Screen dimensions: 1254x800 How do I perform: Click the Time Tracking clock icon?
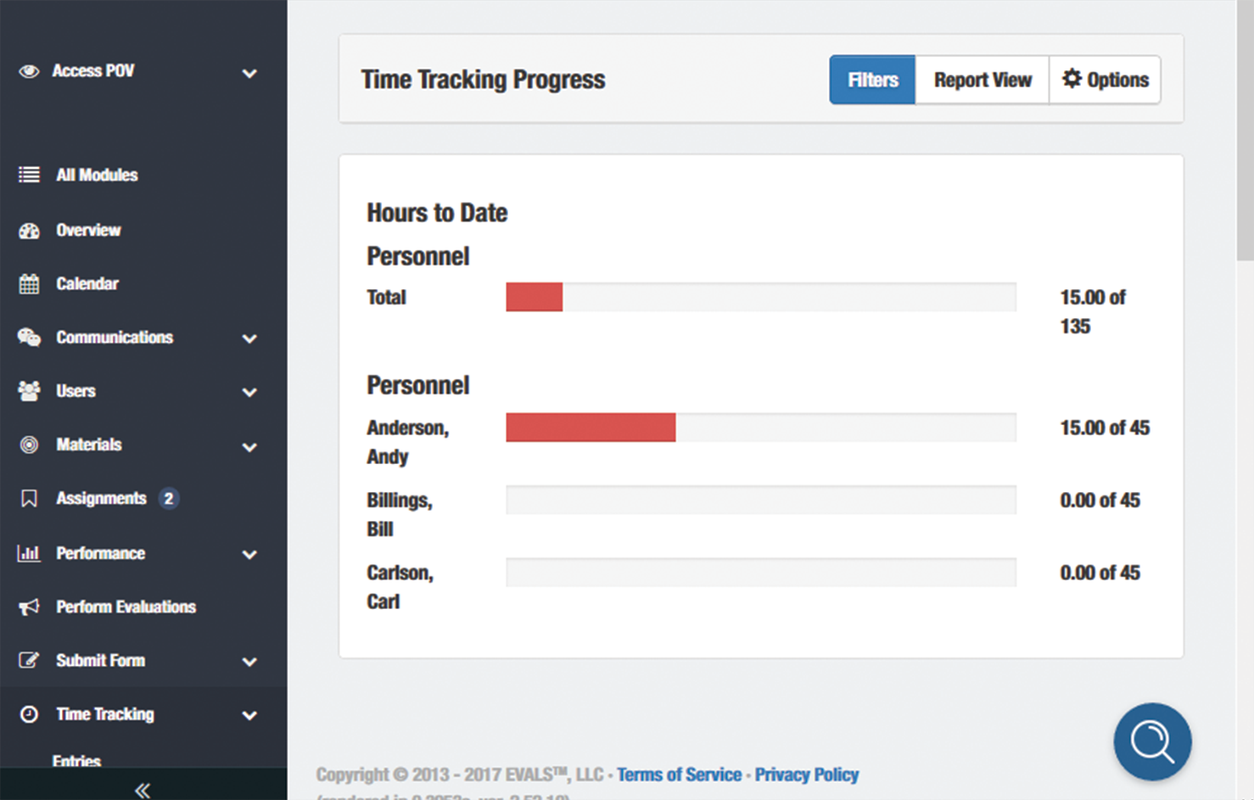[x=29, y=714]
